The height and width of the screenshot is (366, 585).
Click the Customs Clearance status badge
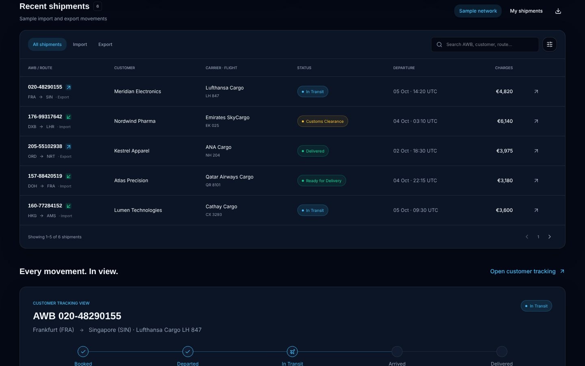pyautogui.click(x=323, y=121)
